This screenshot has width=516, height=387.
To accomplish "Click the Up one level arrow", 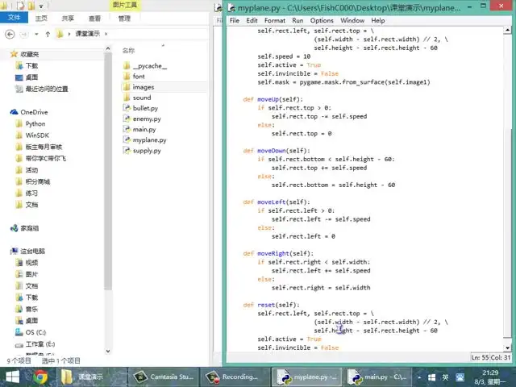I will click(48, 34).
